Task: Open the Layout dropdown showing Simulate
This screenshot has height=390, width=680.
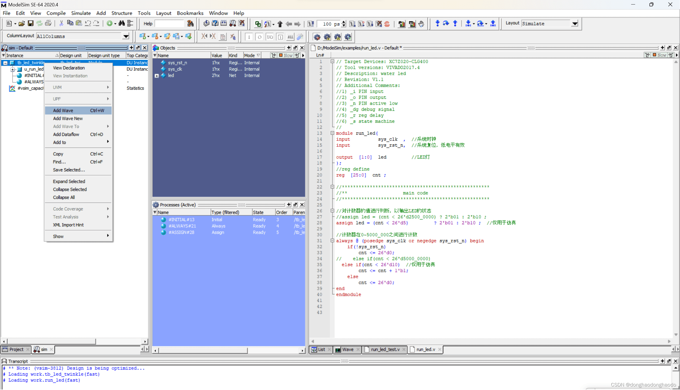Action: pos(575,24)
